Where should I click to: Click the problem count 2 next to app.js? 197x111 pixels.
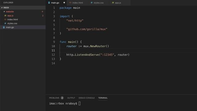pos(43,16)
